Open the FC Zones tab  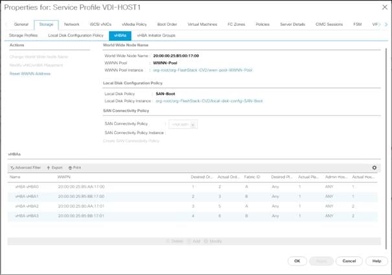coord(236,24)
